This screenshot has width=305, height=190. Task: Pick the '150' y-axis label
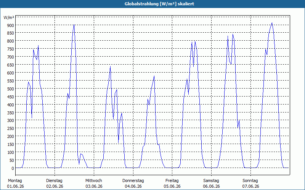11,144
